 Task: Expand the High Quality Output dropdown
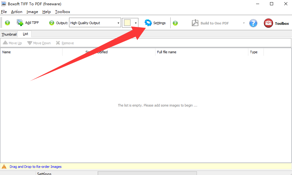click(x=119, y=23)
